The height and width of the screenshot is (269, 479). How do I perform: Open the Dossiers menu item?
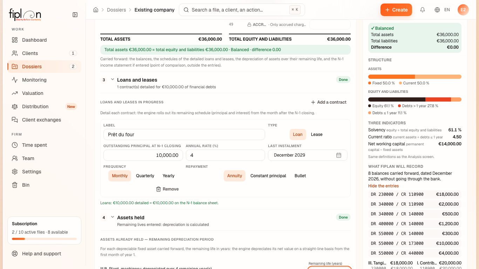(44, 67)
